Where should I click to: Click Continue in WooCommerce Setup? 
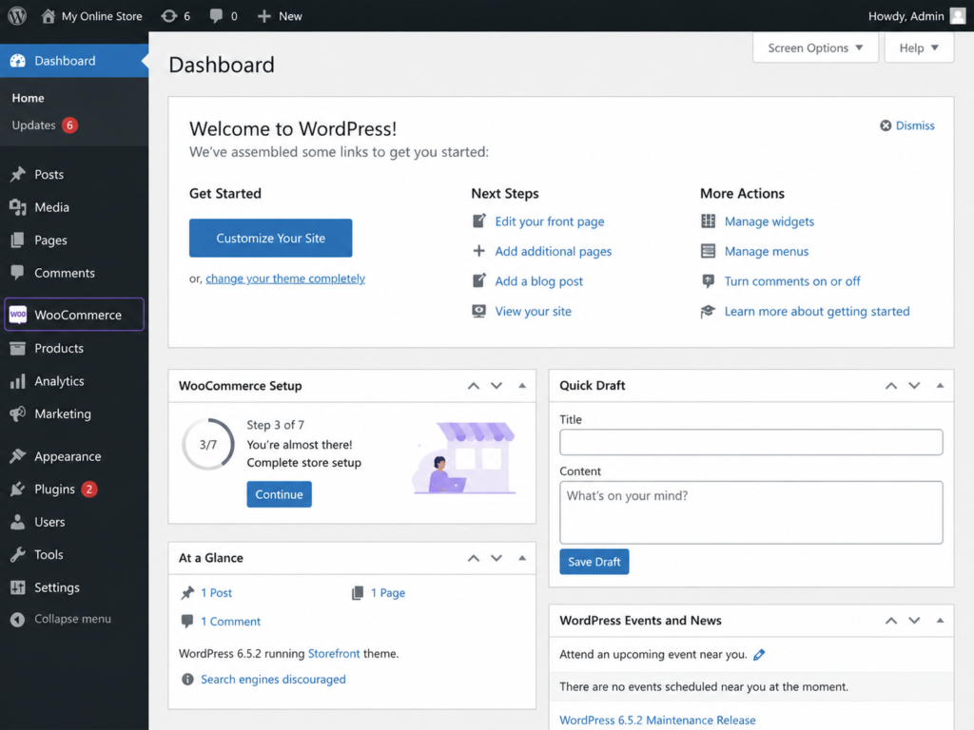[279, 494]
